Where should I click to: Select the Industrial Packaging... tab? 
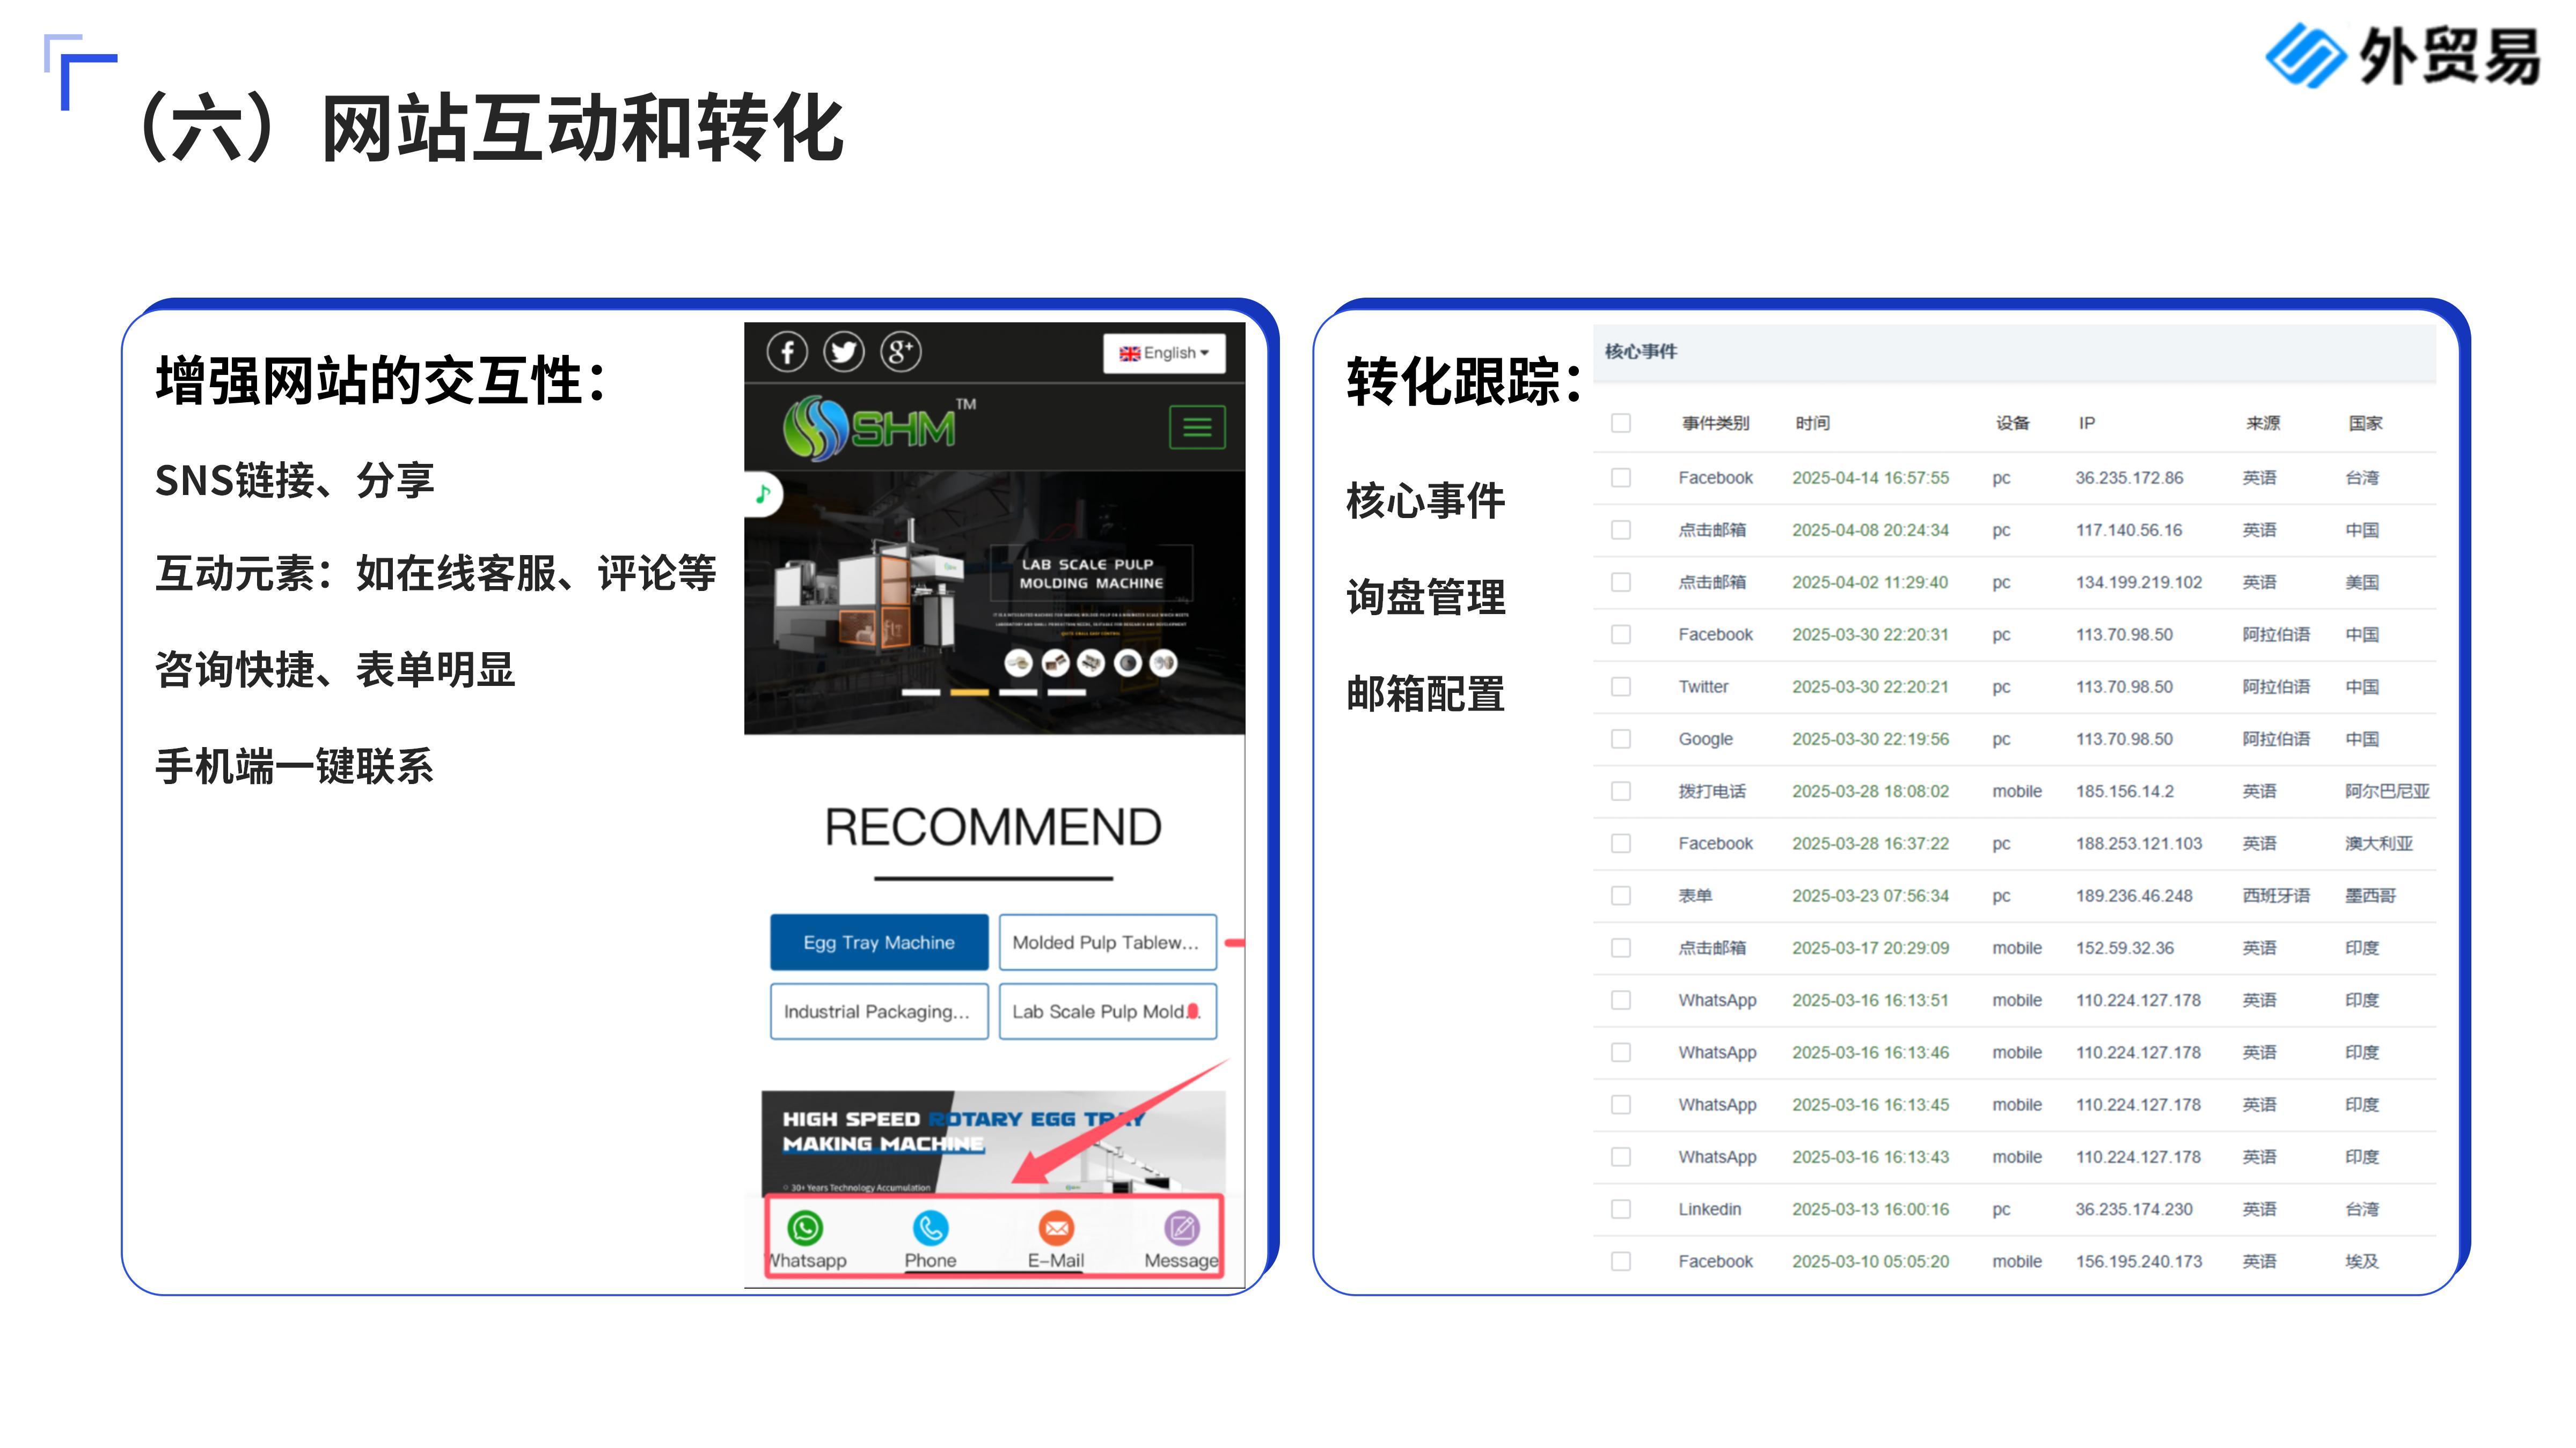879,1011
